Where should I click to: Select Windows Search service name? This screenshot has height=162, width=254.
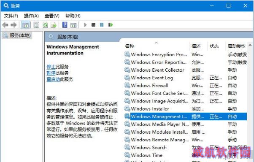point(149,147)
